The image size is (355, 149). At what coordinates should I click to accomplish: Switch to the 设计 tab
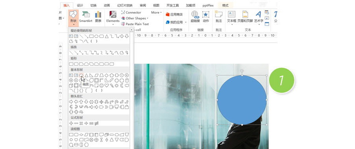(x=80, y=6)
